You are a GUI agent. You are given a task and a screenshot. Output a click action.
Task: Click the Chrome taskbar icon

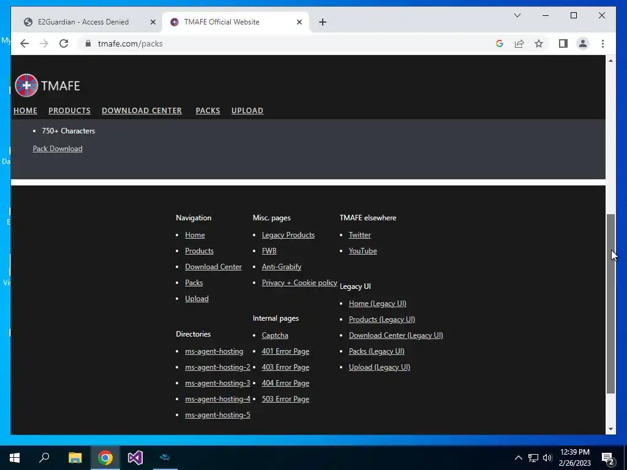105,458
